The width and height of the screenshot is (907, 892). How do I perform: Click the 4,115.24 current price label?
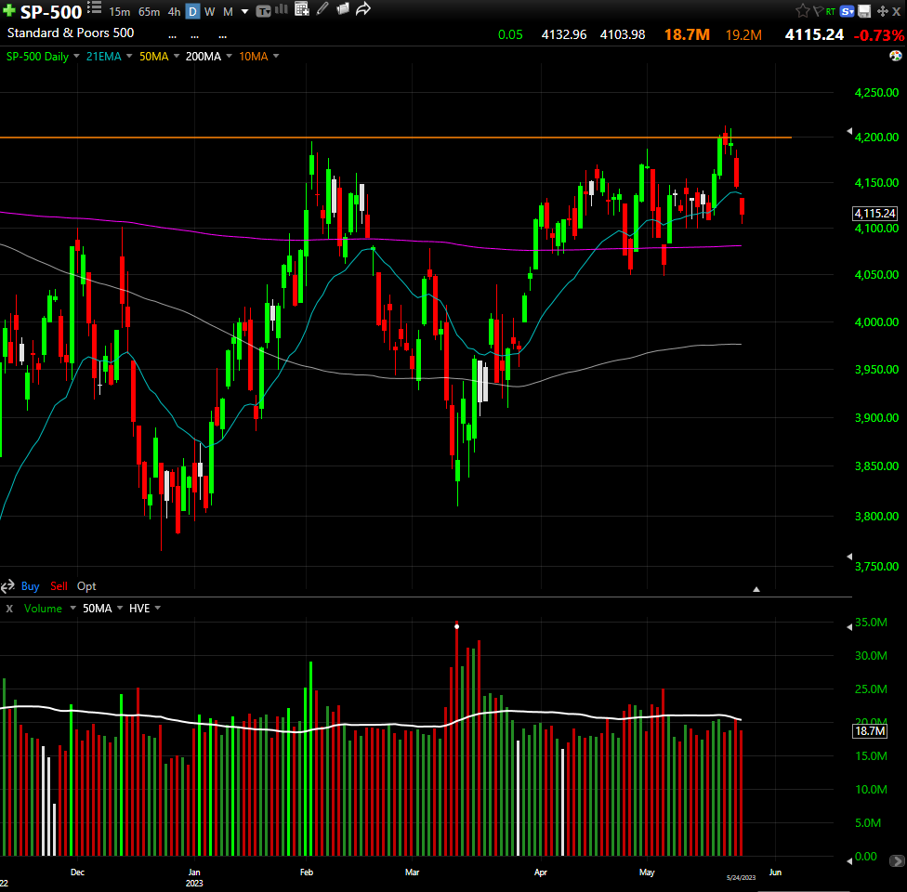pyautogui.click(x=874, y=214)
